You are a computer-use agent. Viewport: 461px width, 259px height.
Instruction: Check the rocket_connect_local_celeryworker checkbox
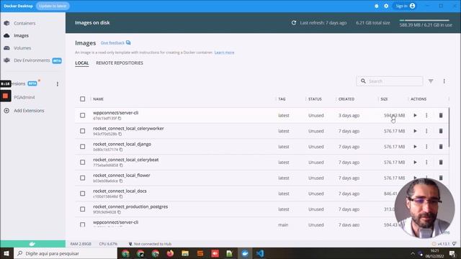(83, 131)
